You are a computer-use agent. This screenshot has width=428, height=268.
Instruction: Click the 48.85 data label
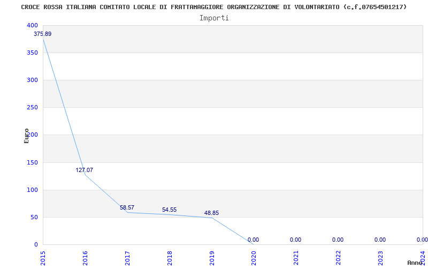(211, 213)
